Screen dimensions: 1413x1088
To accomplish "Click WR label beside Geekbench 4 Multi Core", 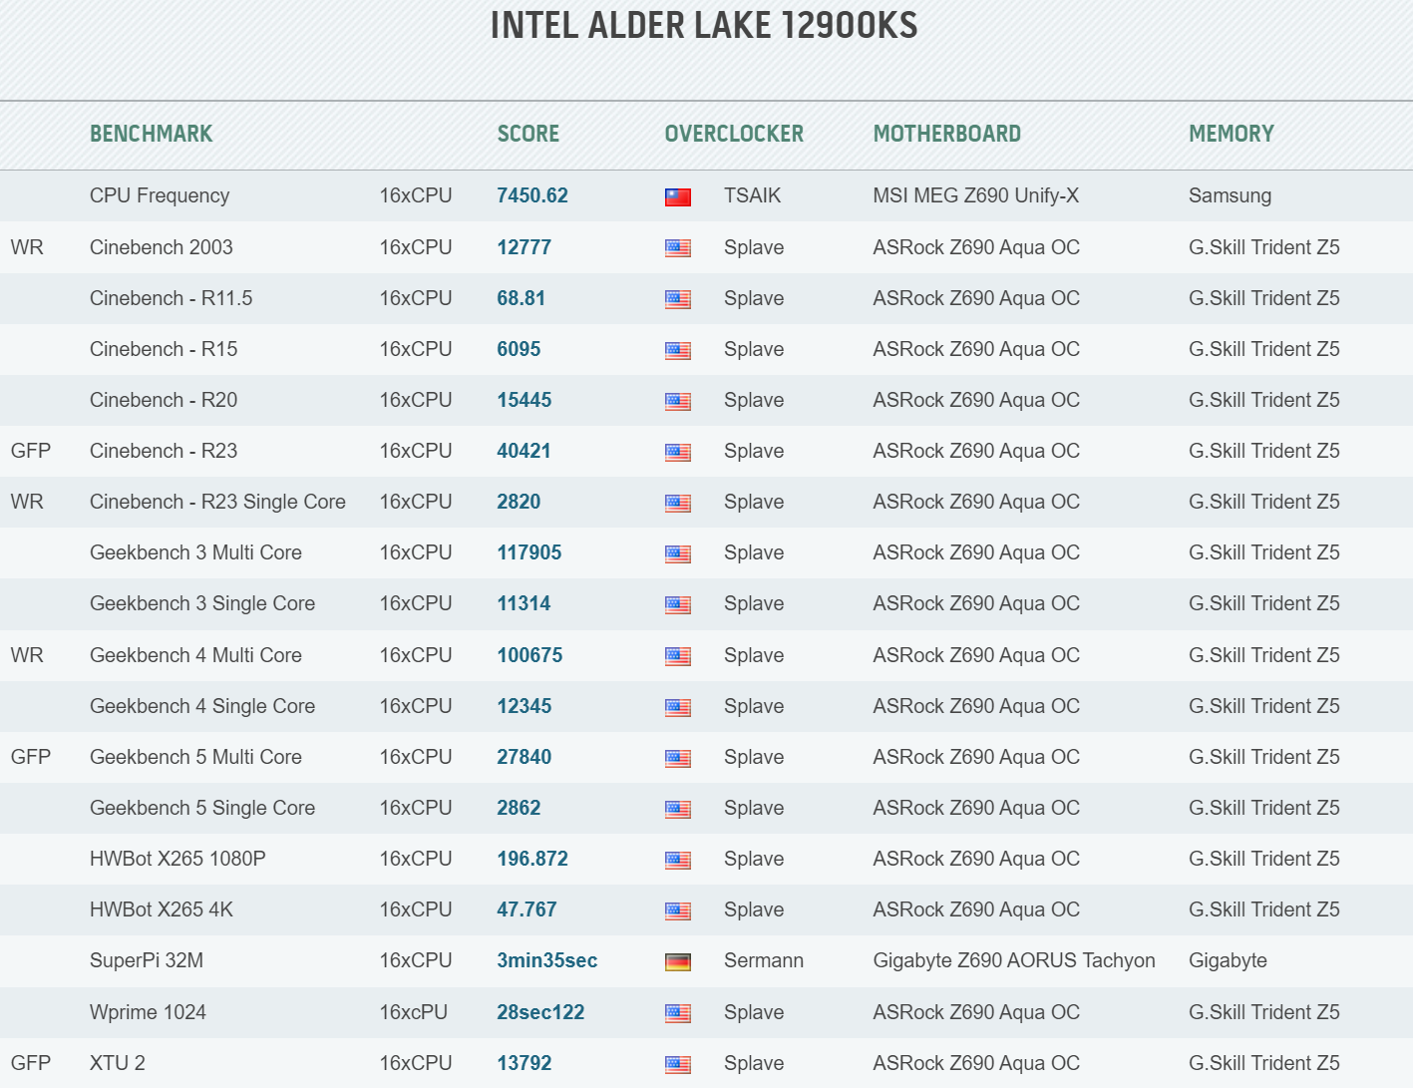I will pos(27,655).
